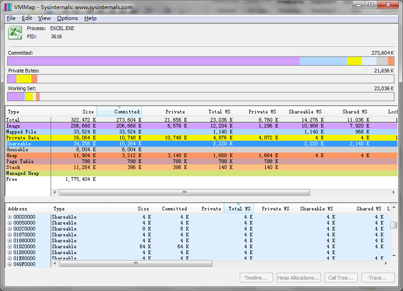Click the Excel process icon
Screen dimensions: 403x291
pyautogui.click(x=15, y=33)
